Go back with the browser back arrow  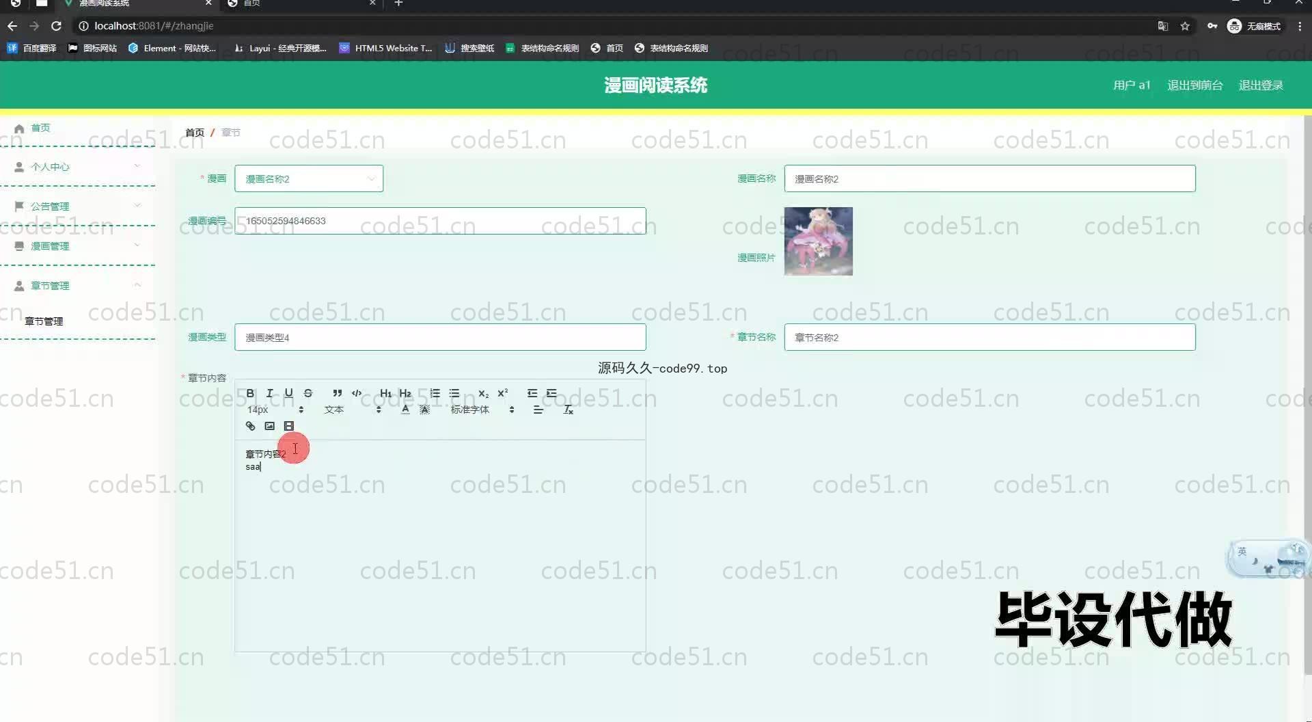point(12,26)
